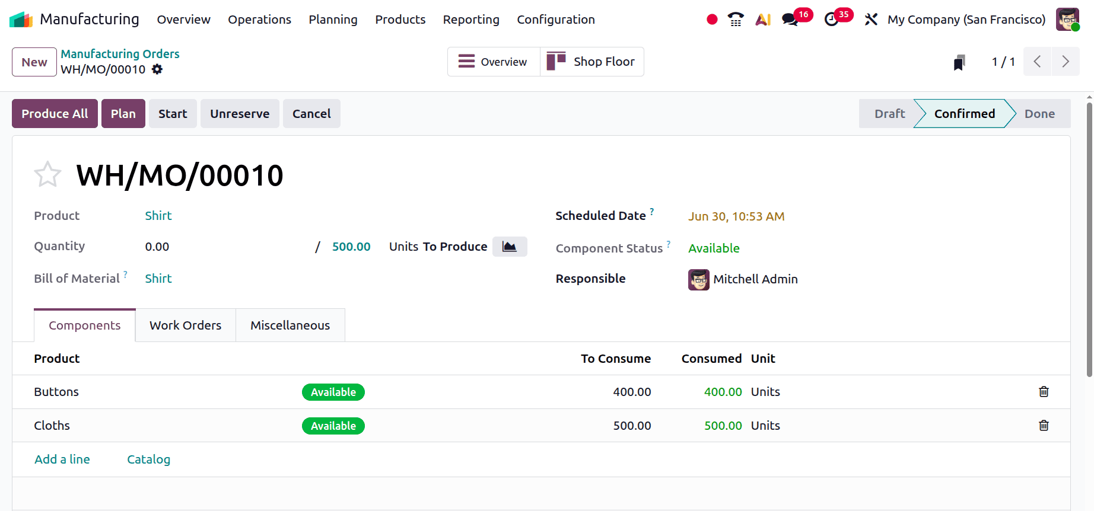Open the activities clock icon with 35 badge
Screen dimensions: 1094x511
[x=832, y=20]
